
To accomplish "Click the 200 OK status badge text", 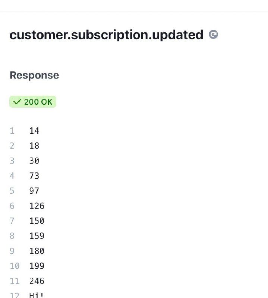I will 38,102.
